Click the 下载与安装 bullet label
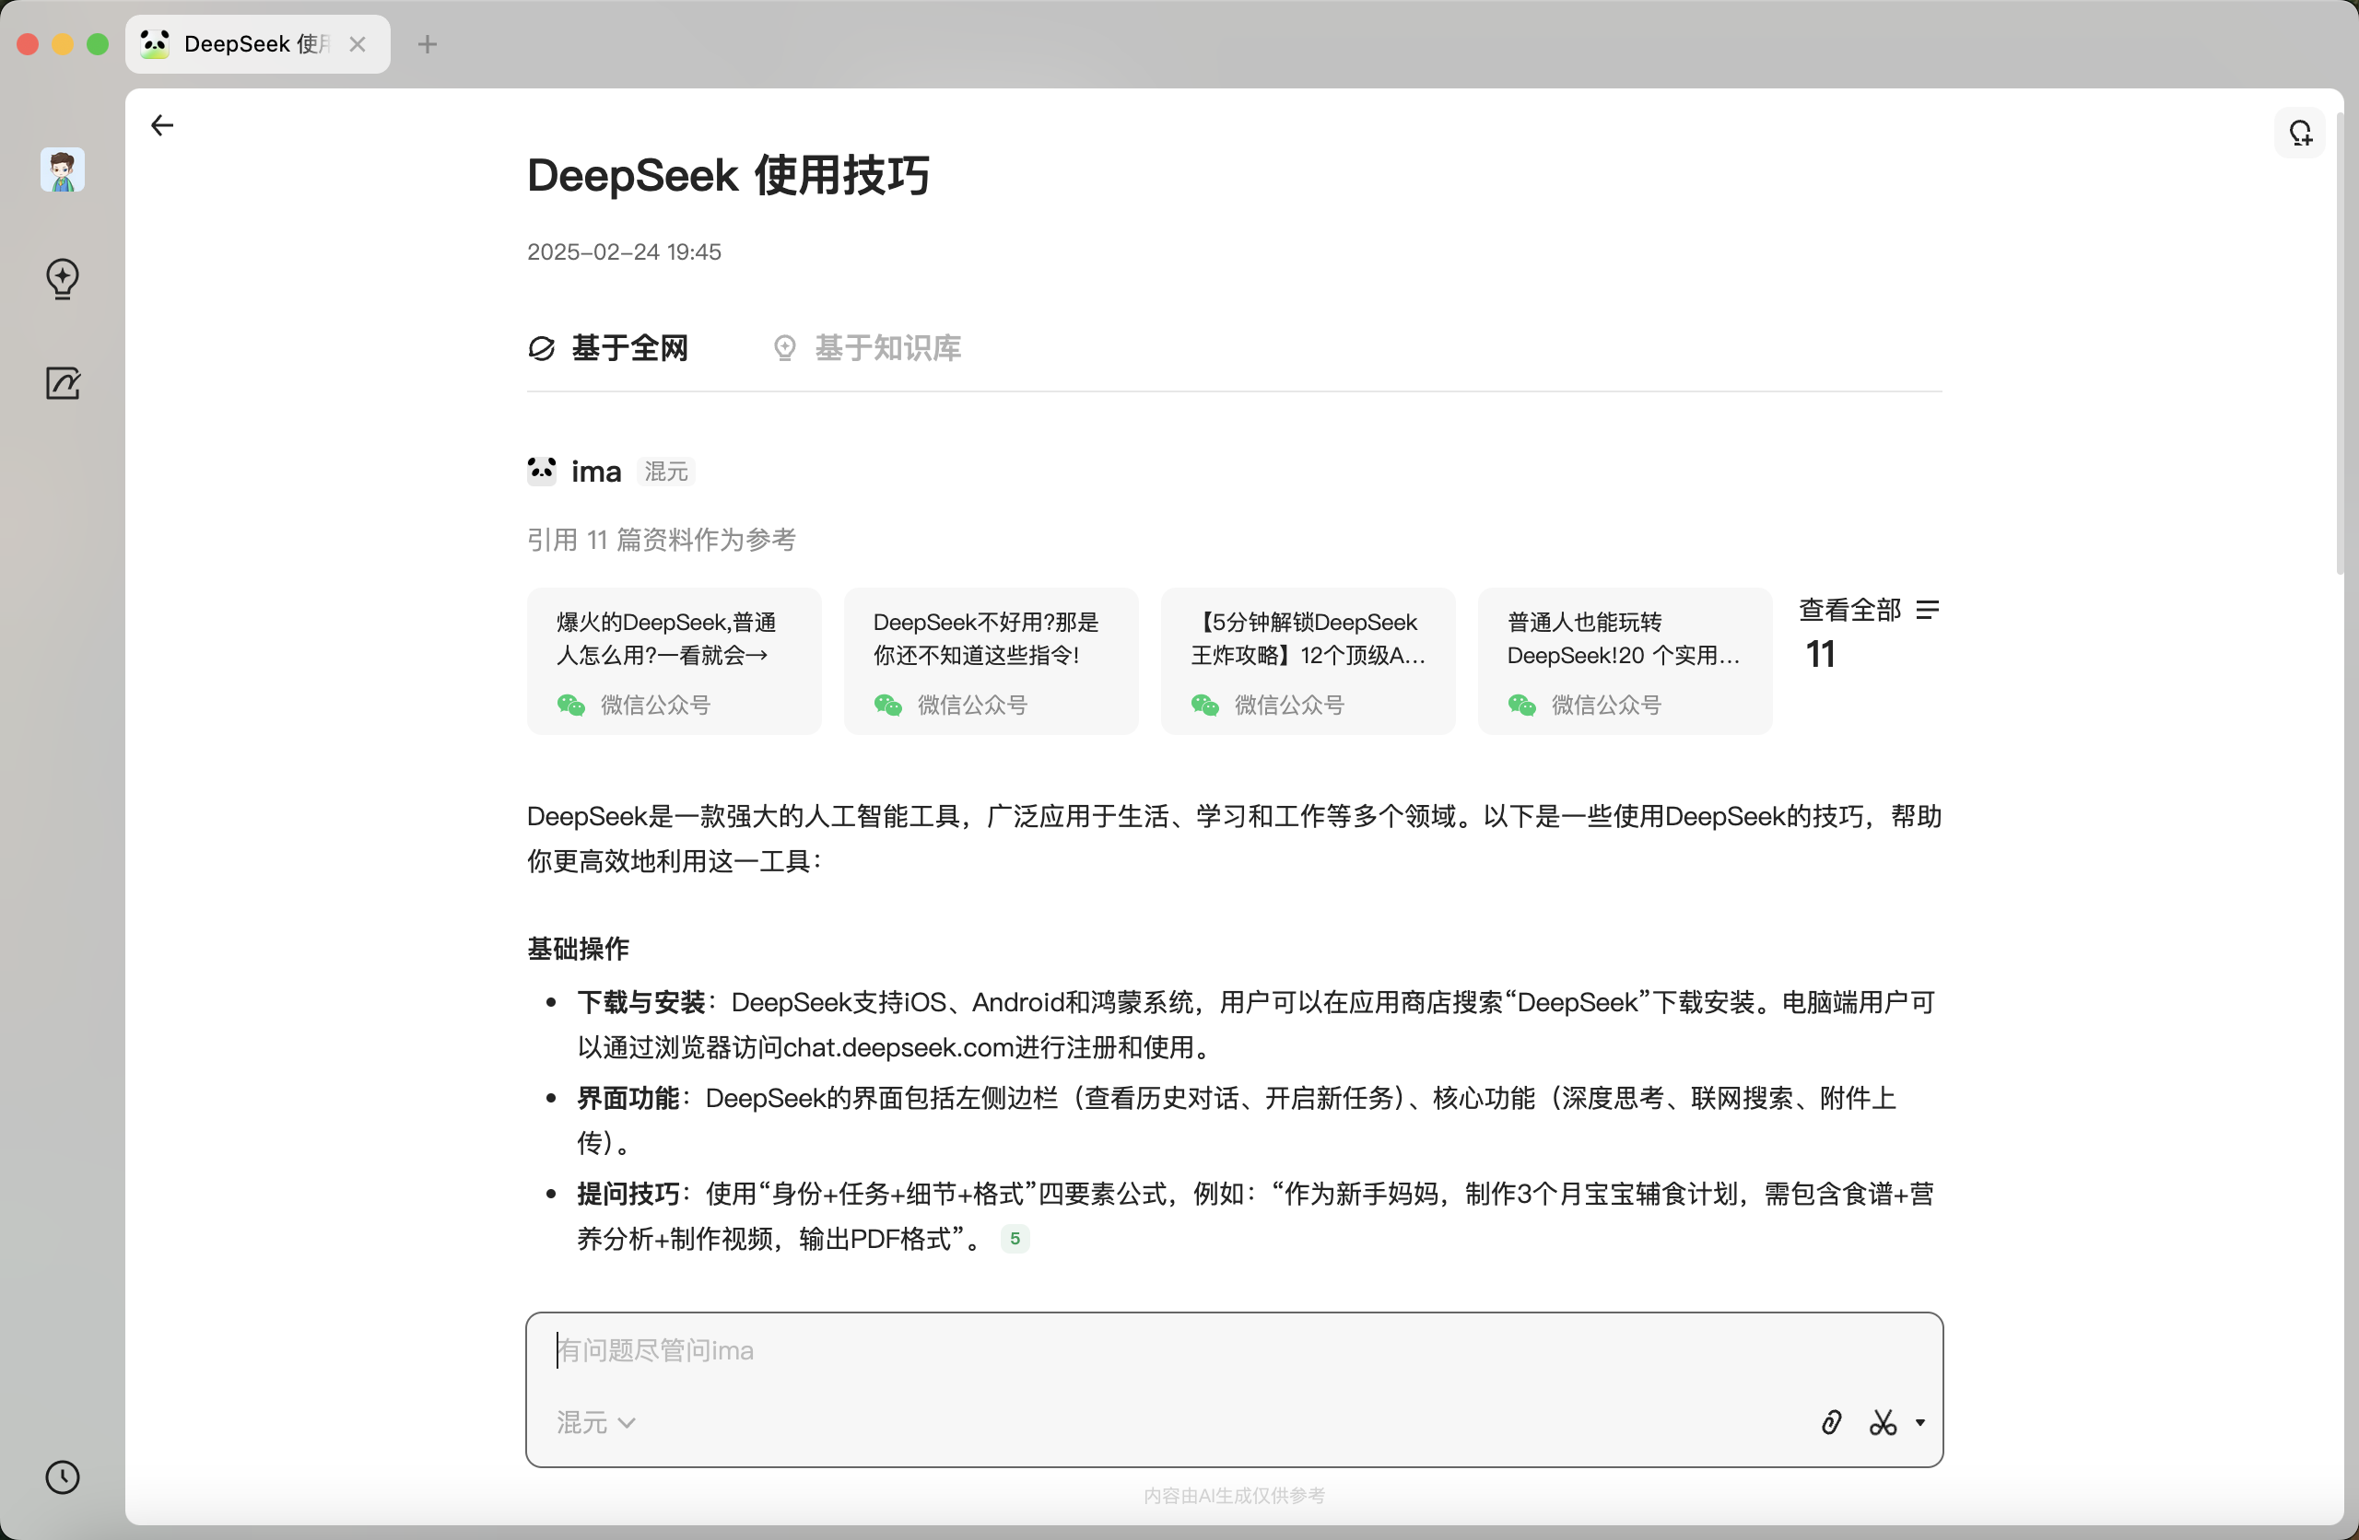This screenshot has height=1540, width=2359. coord(641,1002)
